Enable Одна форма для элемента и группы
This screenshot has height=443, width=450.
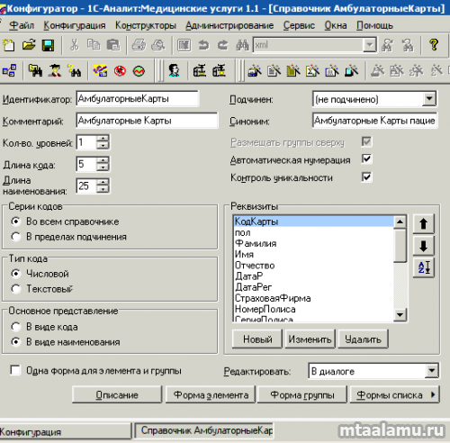[15, 370]
